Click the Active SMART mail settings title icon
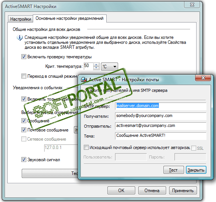The height and width of the screenshot is (202, 216). click(84, 80)
